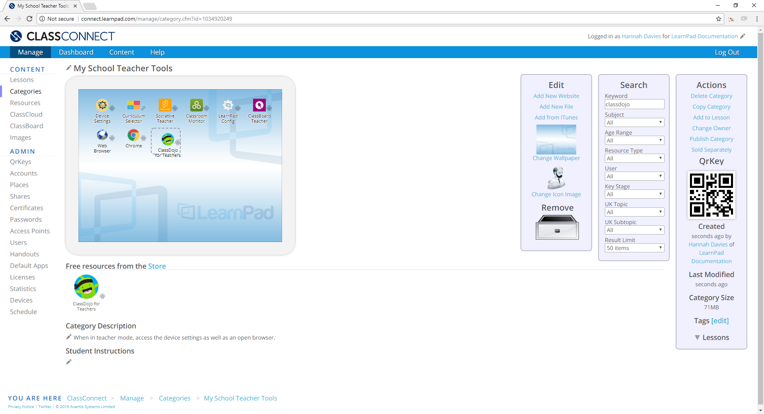Click Add New Website
The width and height of the screenshot is (764, 414).
[556, 96]
